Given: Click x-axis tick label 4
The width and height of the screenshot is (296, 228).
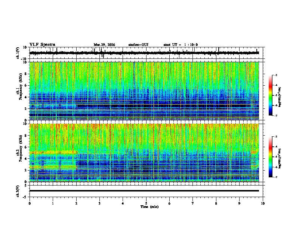Looking at the screenshot, I should point(123,203).
